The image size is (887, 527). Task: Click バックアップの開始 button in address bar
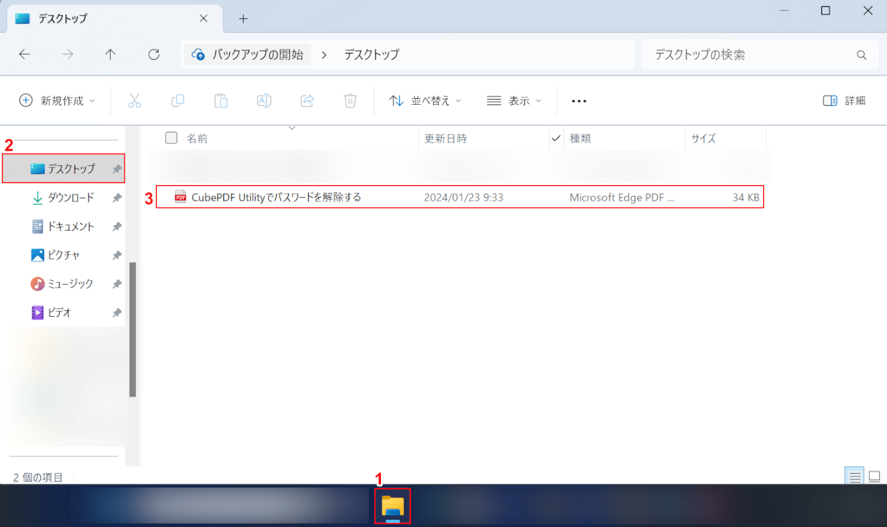pyautogui.click(x=247, y=55)
